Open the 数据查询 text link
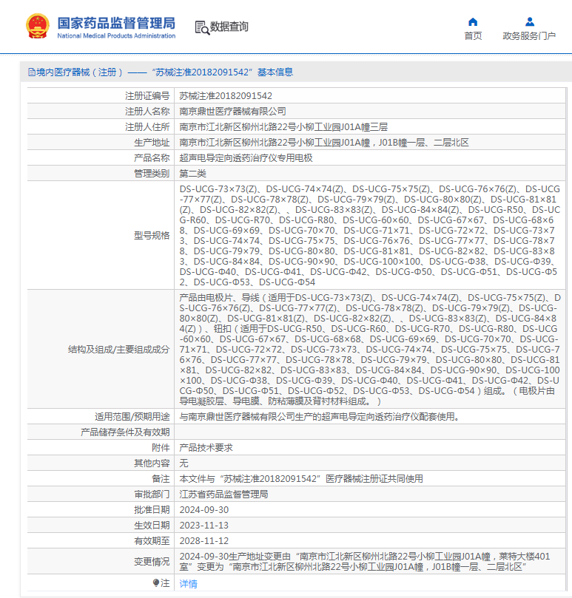 pyautogui.click(x=229, y=27)
